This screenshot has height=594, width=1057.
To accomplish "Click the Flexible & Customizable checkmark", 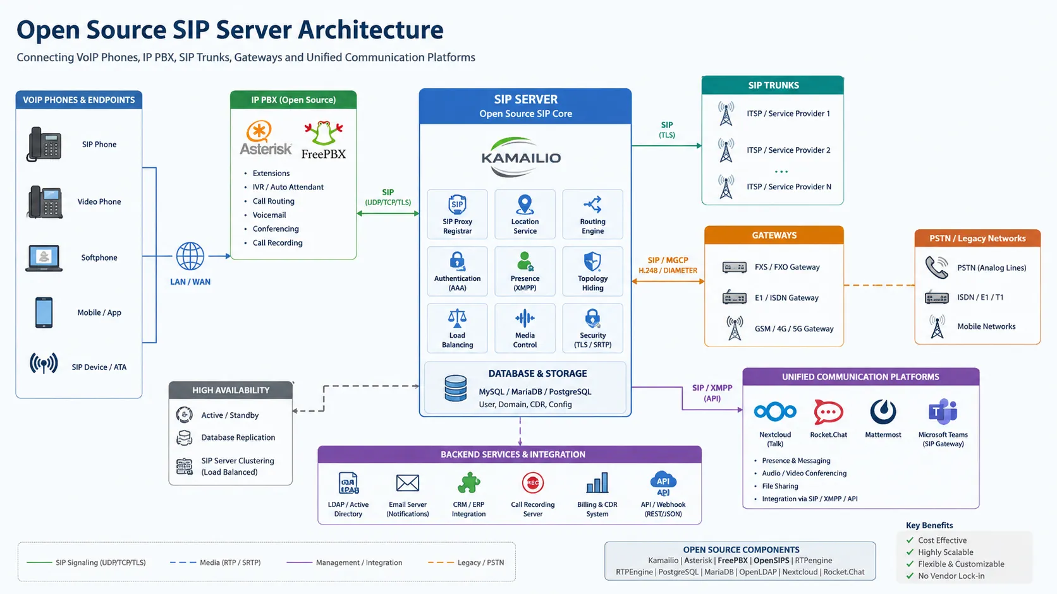I will coord(910,564).
